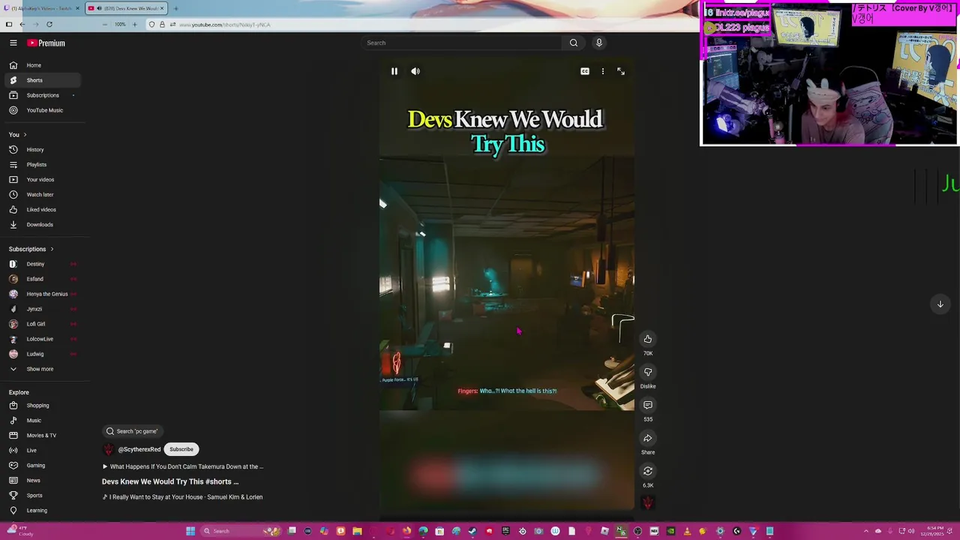Click the magnifier search button

click(x=574, y=43)
